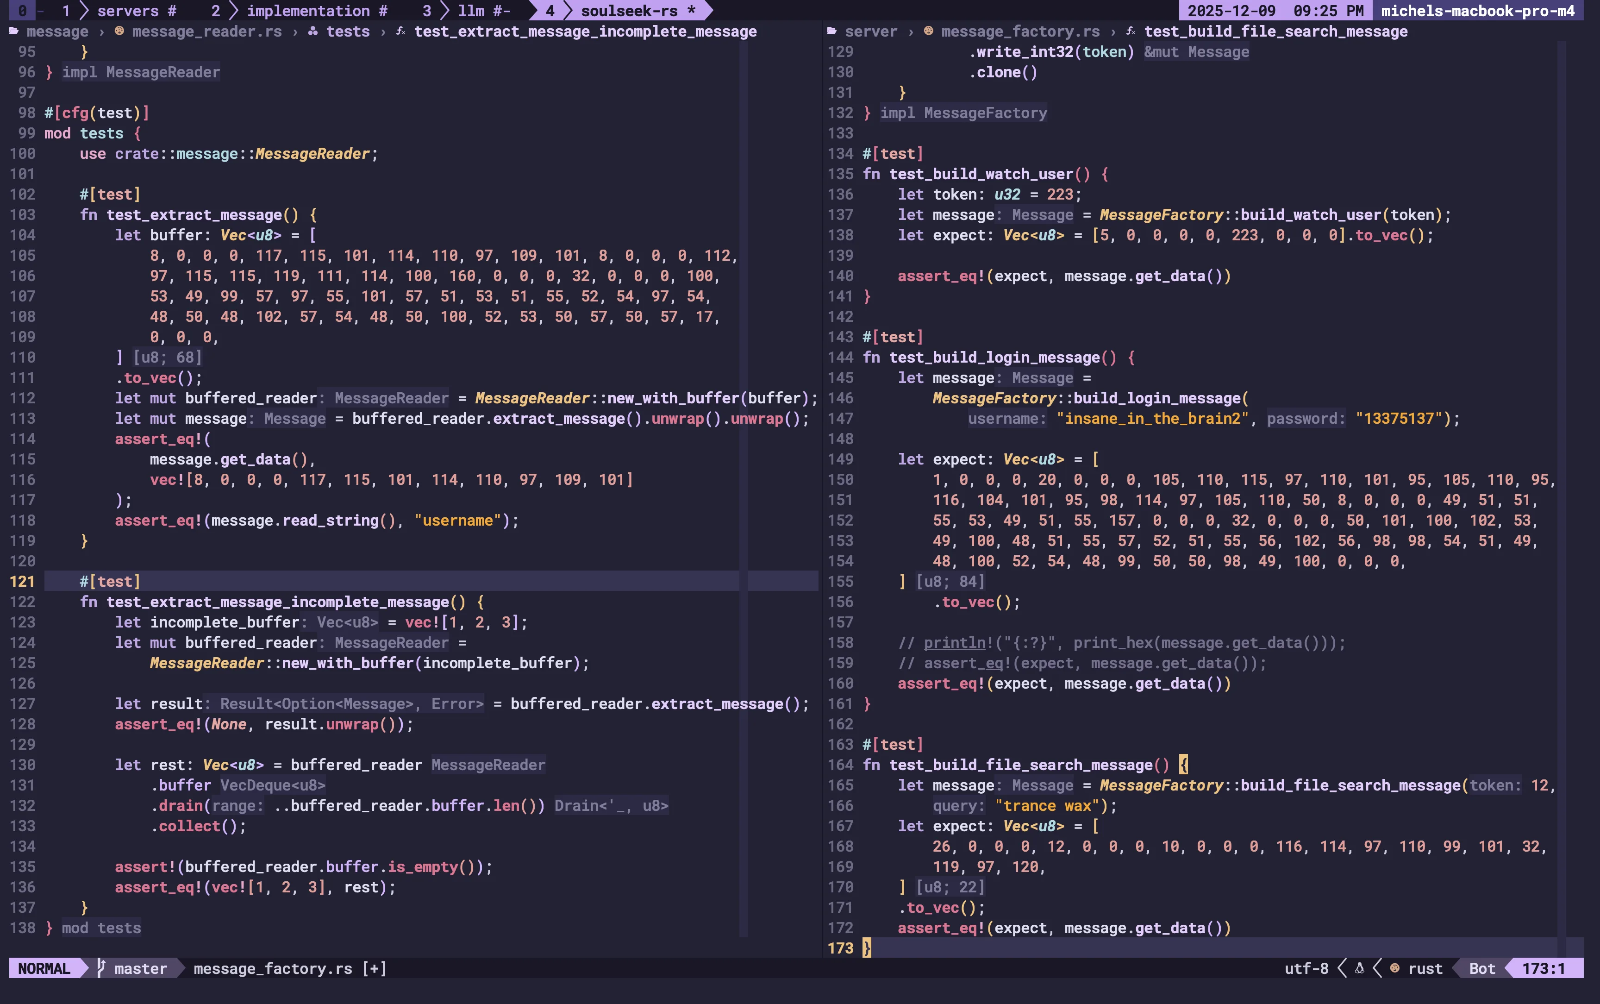Click the '[u8; 22]' inlay hint
The image size is (1600, 1004).
[x=950, y=886]
